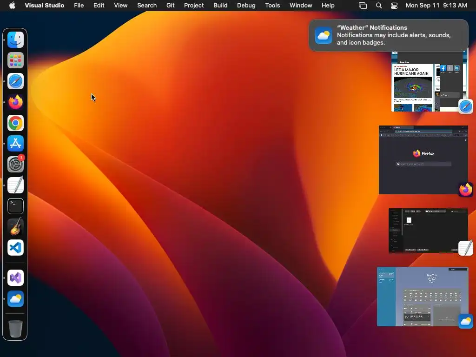This screenshot has width=476, height=357.
Task: Click the Safari badge on Stage Manager thumbnail
Action: click(x=466, y=106)
